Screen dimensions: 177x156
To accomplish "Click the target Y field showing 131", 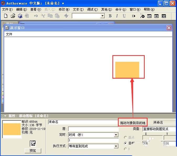I will point(170,143).
